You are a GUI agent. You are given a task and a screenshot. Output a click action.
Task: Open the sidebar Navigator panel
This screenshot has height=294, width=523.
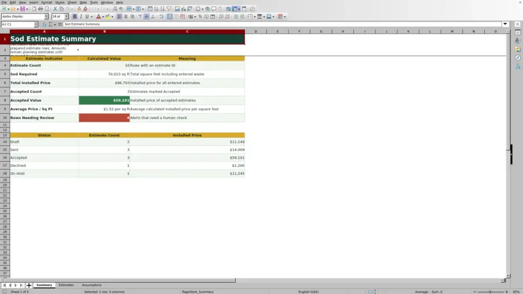518,58
